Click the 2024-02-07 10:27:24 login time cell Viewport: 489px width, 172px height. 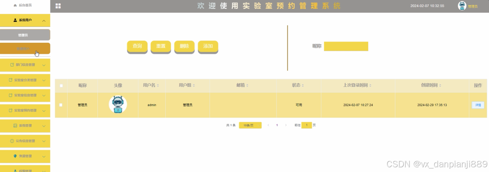(x=358, y=105)
